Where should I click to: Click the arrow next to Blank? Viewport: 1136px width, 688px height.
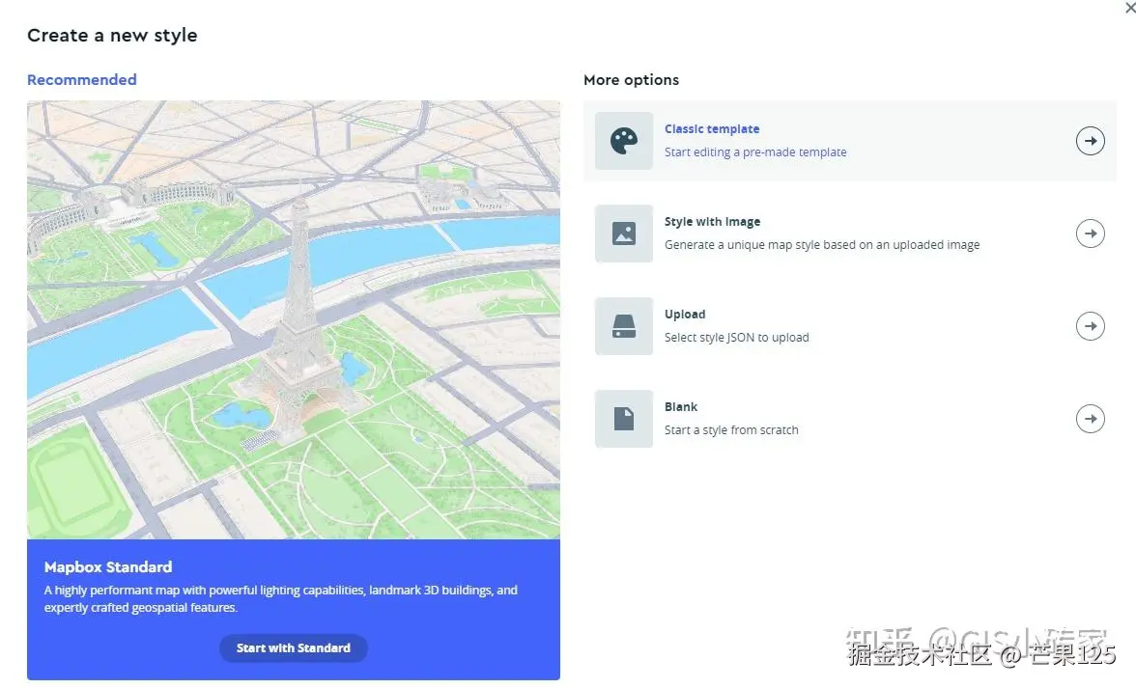point(1090,419)
